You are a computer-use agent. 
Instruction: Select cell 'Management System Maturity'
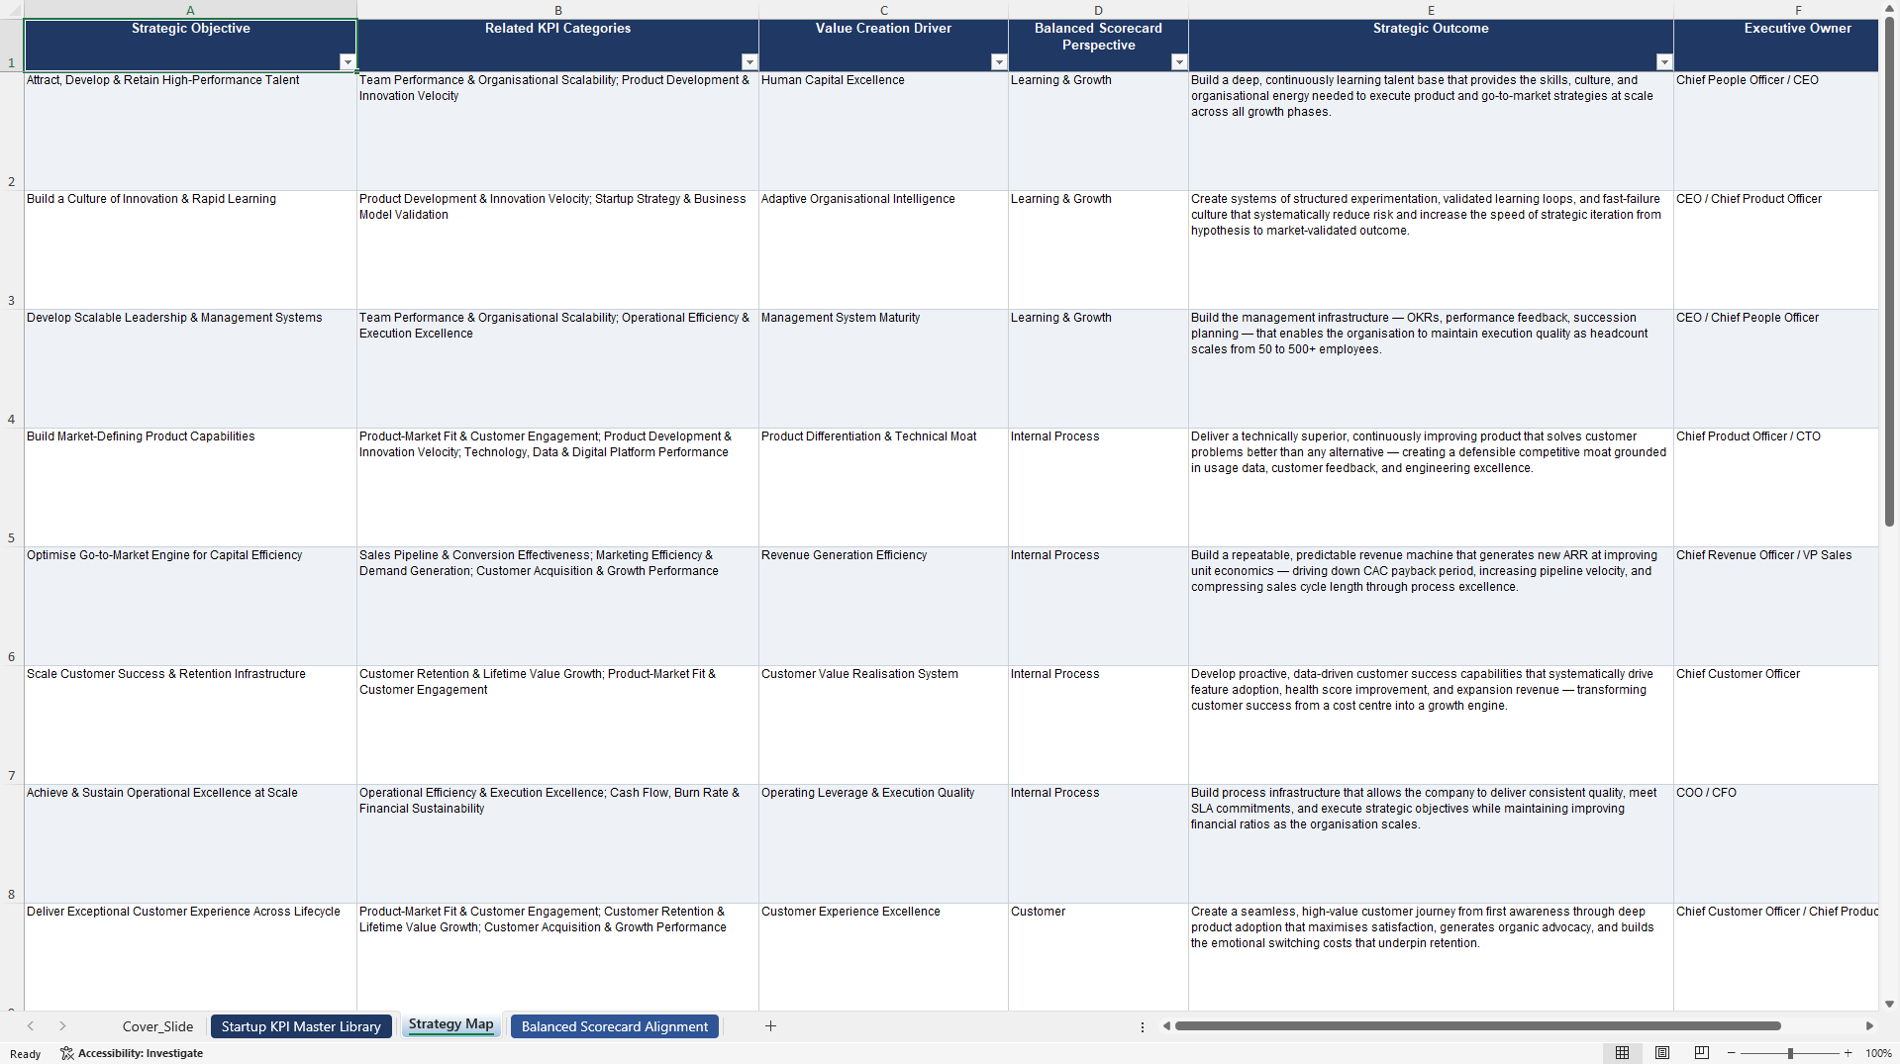(x=883, y=368)
